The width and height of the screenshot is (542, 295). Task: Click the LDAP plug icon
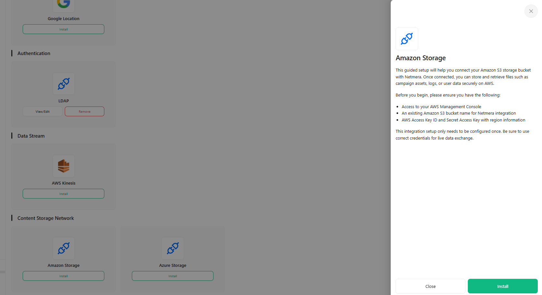coord(63,84)
